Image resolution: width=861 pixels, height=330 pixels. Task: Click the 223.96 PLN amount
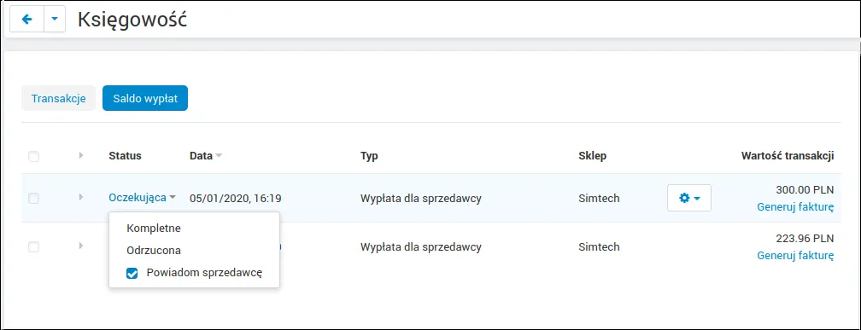(x=805, y=239)
